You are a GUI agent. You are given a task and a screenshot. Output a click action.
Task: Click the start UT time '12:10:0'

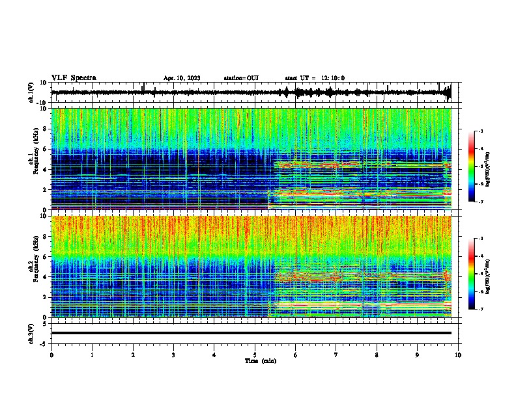(x=333, y=78)
